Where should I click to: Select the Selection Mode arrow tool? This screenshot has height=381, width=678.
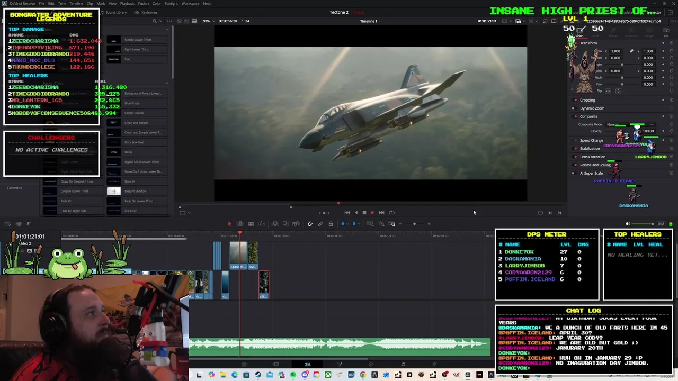tap(229, 224)
